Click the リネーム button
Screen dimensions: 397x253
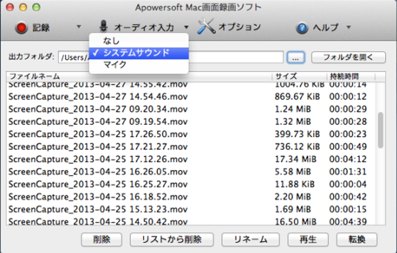coord(250,240)
